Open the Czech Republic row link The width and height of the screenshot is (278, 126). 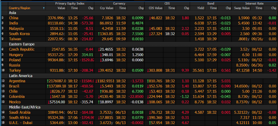22,49
